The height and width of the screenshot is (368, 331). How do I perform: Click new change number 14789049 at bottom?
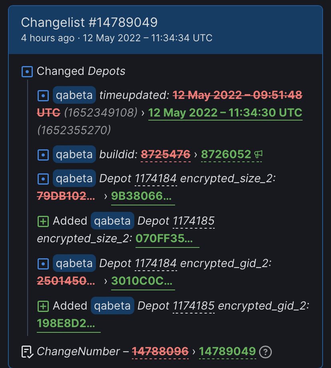coord(227,352)
